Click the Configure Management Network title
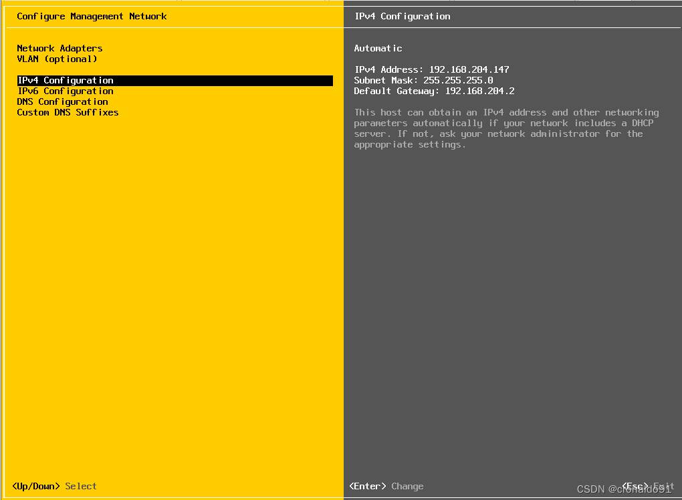Viewport: 682px width, 500px height. (92, 16)
